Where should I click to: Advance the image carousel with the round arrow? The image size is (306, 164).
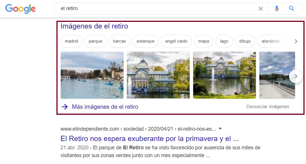pos(296,76)
